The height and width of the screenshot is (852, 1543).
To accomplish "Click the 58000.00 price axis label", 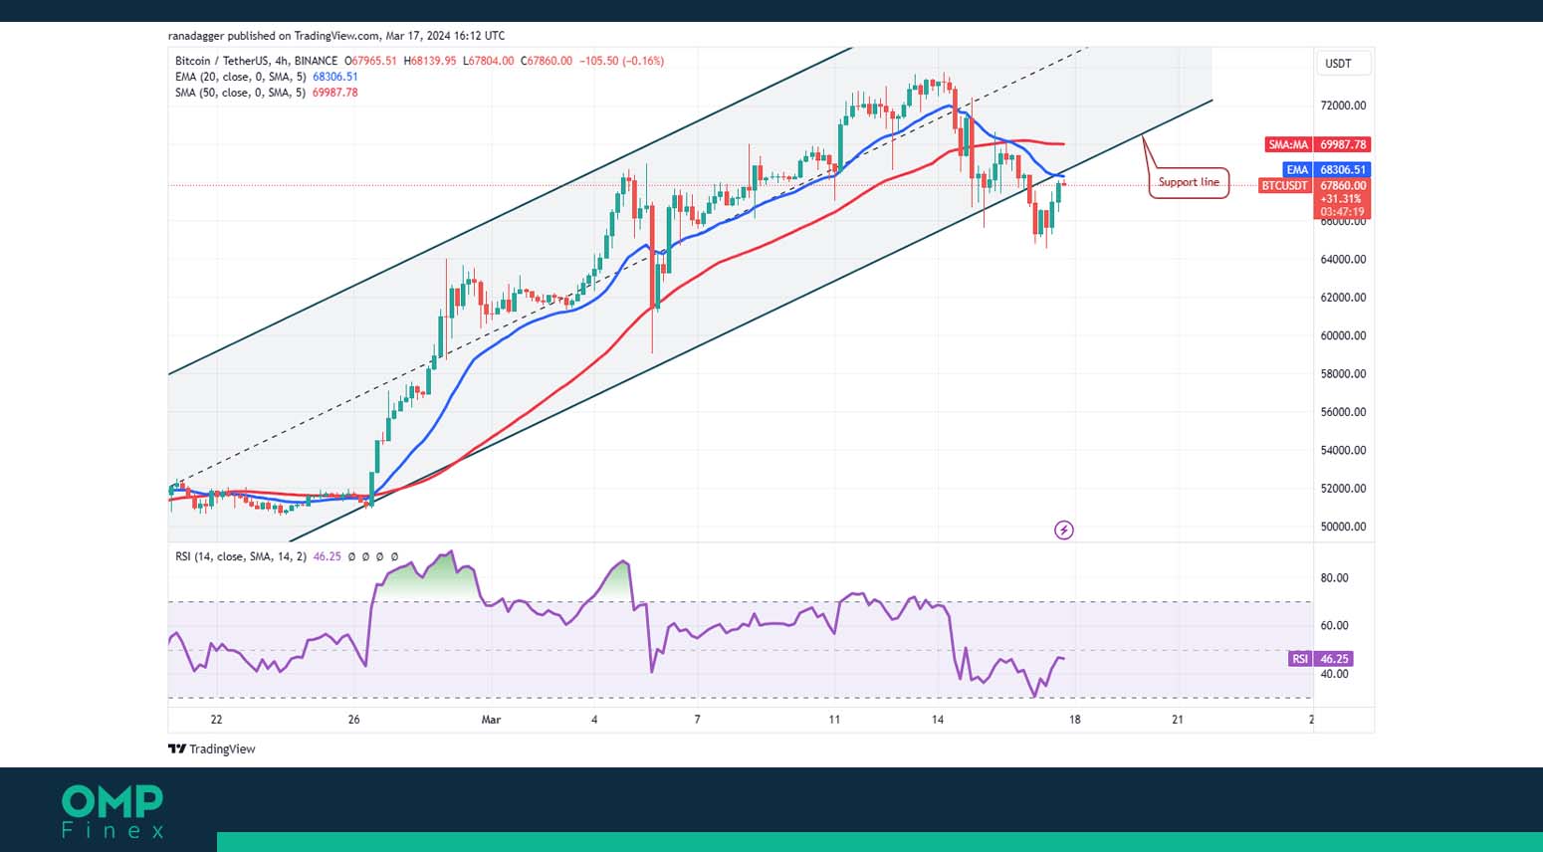I will pyautogui.click(x=1343, y=374).
